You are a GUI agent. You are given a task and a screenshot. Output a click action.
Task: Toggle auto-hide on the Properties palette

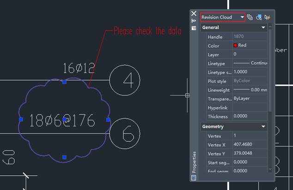pyautogui.click(x=194, y=21)
